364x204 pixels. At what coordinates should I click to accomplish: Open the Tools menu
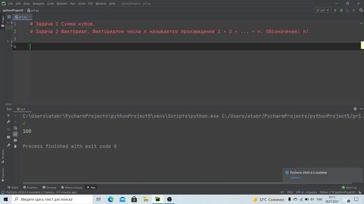pos(81,4)
